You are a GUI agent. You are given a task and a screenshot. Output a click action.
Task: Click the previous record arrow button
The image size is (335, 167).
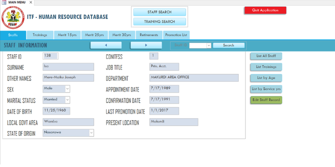point(106,45)
